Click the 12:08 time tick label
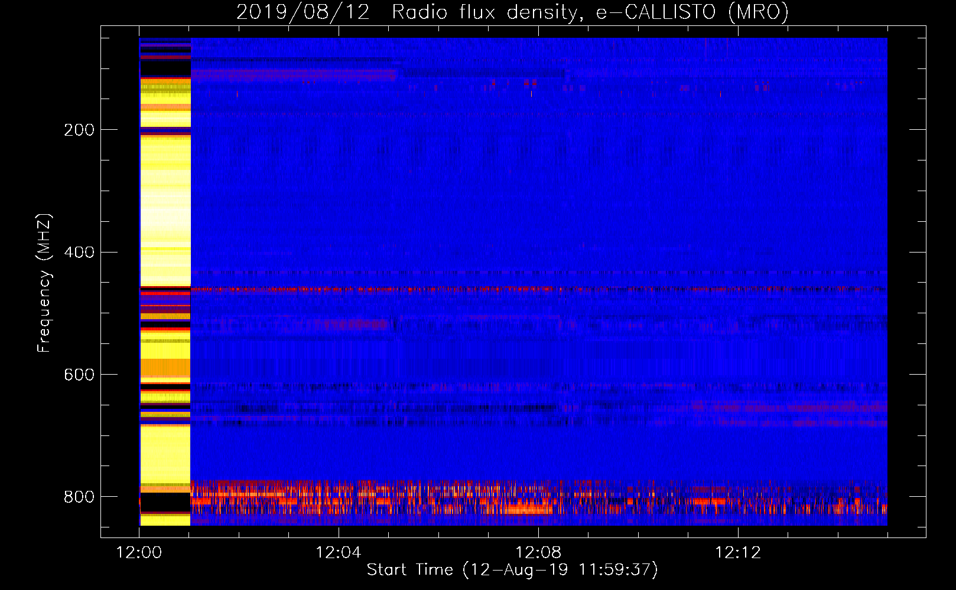The width and height of the screenshot is (956, 590). pyautogui.click(x=538, y=553)
